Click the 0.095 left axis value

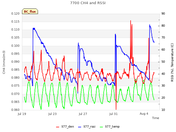click(15, 54)
